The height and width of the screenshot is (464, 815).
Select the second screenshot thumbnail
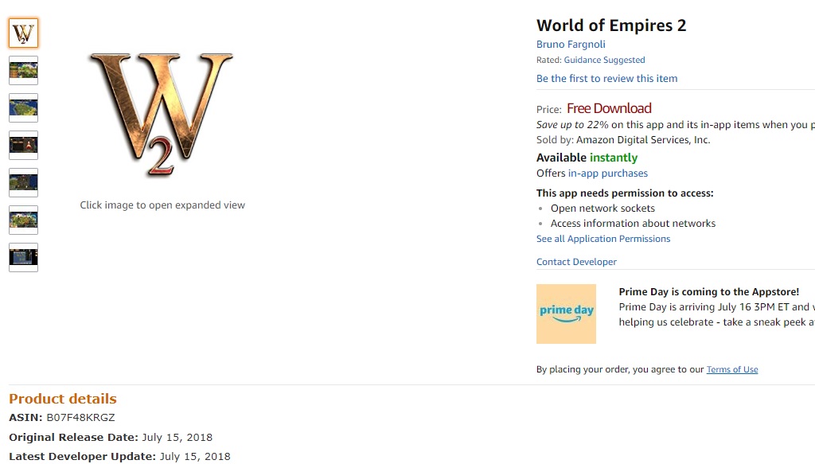coord(23,71)
